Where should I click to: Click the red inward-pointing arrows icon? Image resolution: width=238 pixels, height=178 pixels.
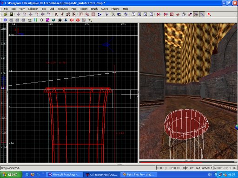(72, 20)
